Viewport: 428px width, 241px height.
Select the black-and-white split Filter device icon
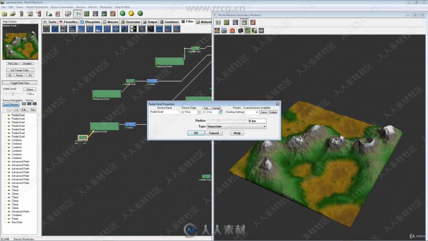coord(133,29)
